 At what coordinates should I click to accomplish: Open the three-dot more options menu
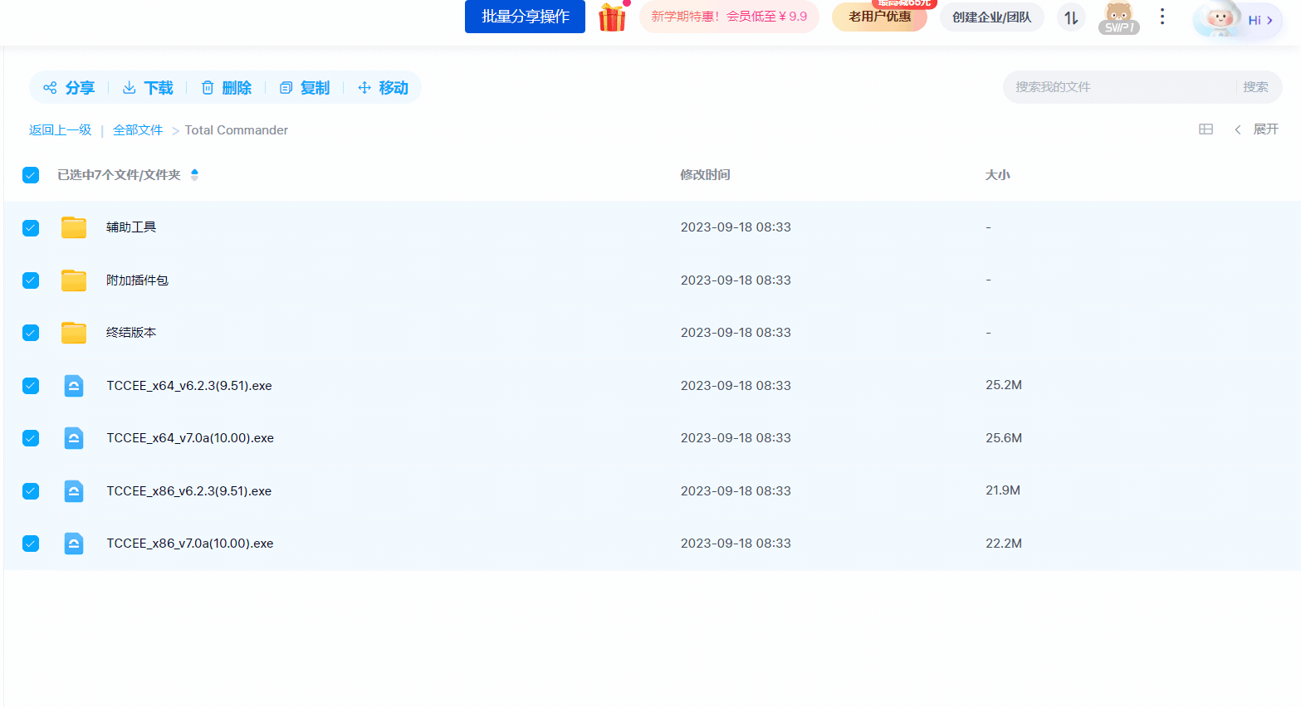pos(1162,17)
